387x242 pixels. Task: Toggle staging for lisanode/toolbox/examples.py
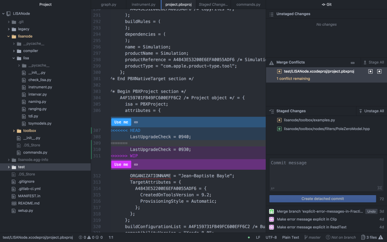(x=279, y=120)
